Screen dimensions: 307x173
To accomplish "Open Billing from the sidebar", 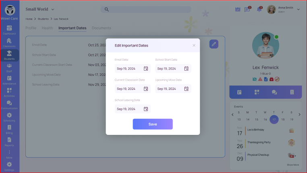I will pyautogui.click(x=9, y=128).
